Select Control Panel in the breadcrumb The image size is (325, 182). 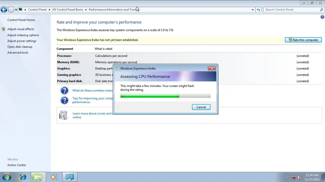click(x=37, y=10)
